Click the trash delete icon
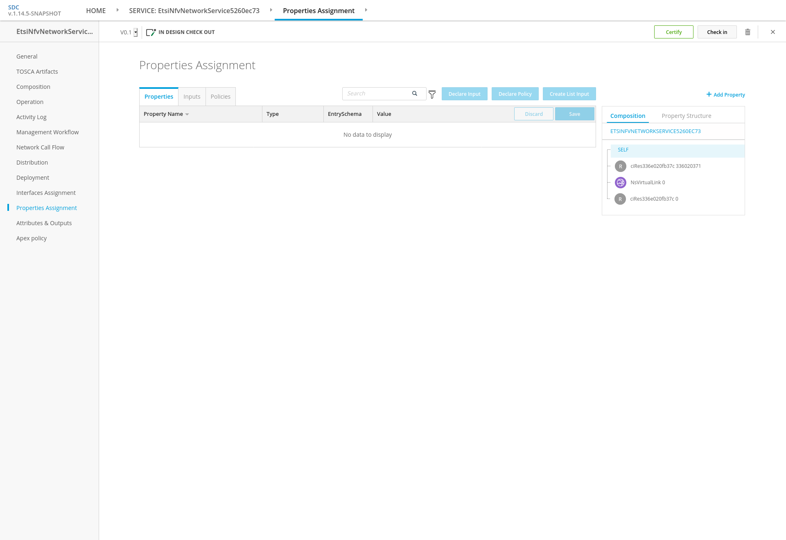The width and height of the screenshot is (786, 540). pyautogui.click(x=748, y=32)
